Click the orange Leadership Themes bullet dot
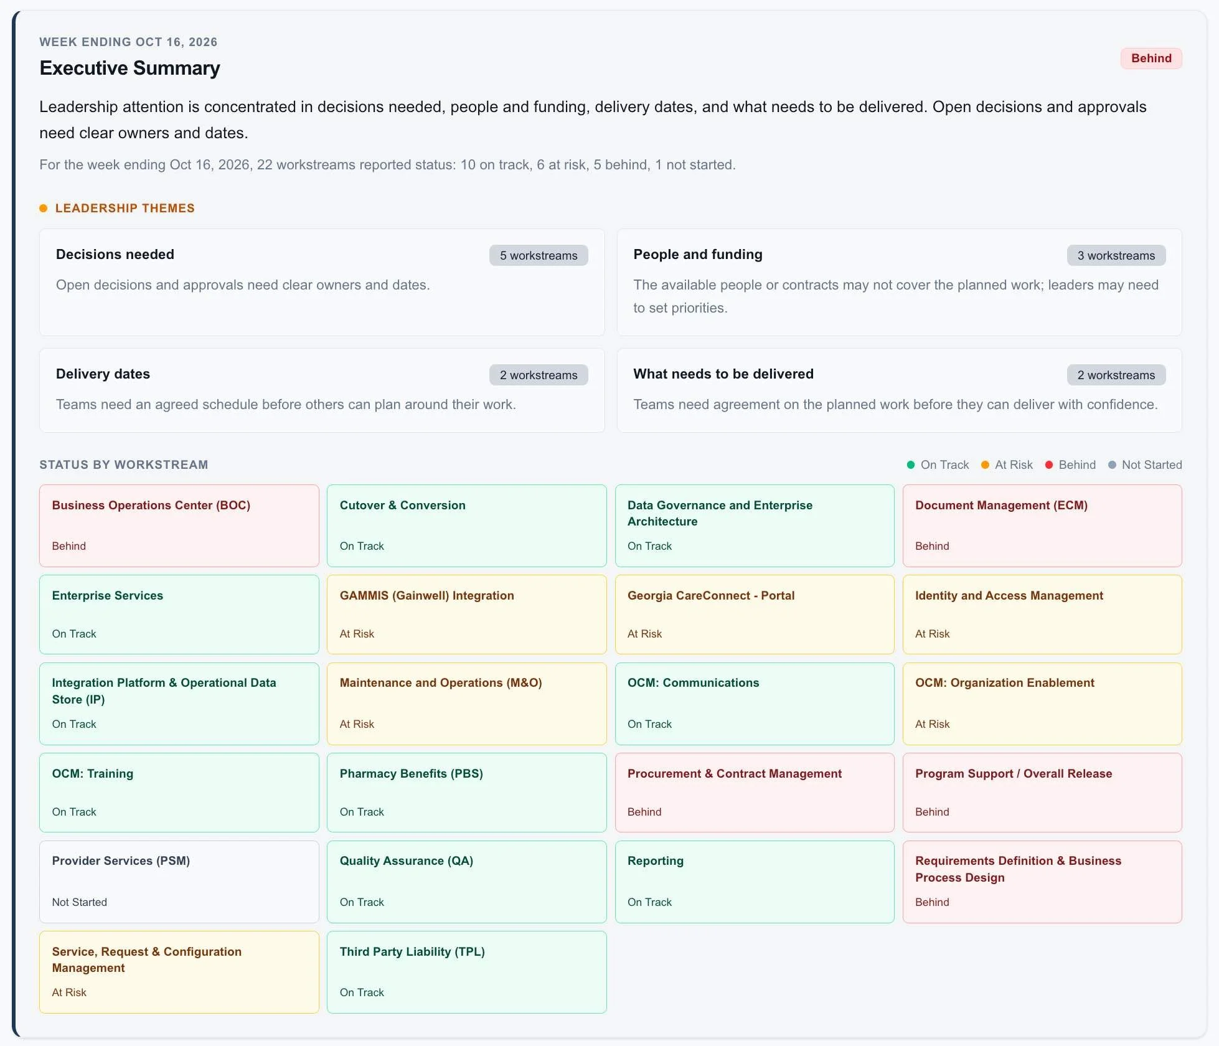Viewport: 1219px width, 1046px height. click(x=44, y=208)
